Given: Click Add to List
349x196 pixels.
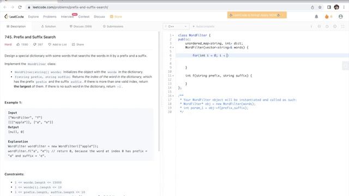Looking at the screenshot, I should click(57, 45).
